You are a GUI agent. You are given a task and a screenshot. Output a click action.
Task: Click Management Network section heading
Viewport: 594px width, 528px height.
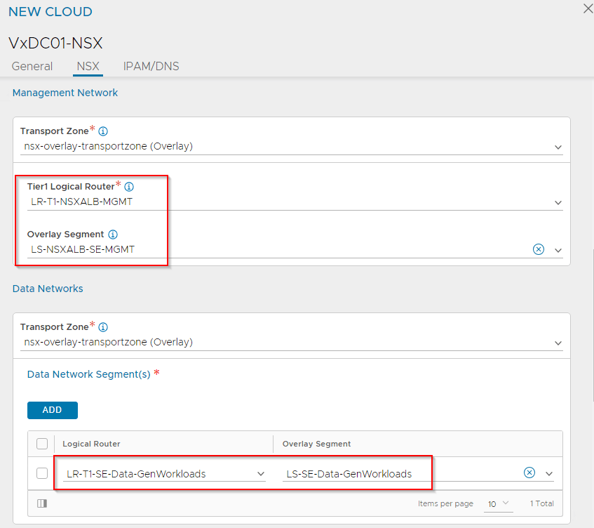(x=65, y=93)
